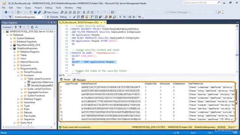240x135 pixels.
Task: Toggle the Results to Grid icon
Action: (x=110, y=17)
